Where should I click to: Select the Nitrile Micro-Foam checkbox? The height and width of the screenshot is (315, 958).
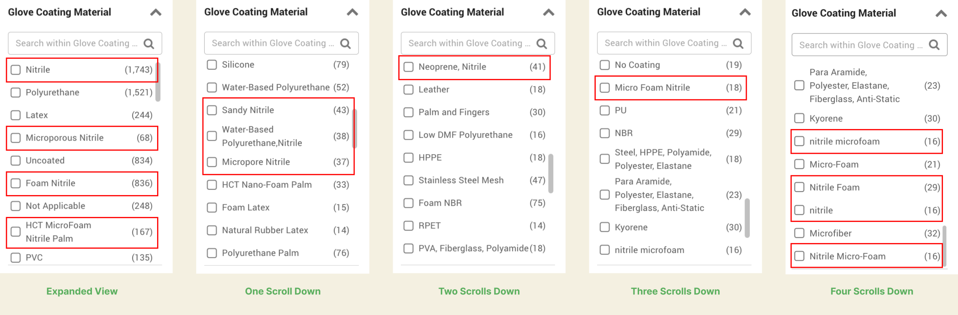[799, 256]
